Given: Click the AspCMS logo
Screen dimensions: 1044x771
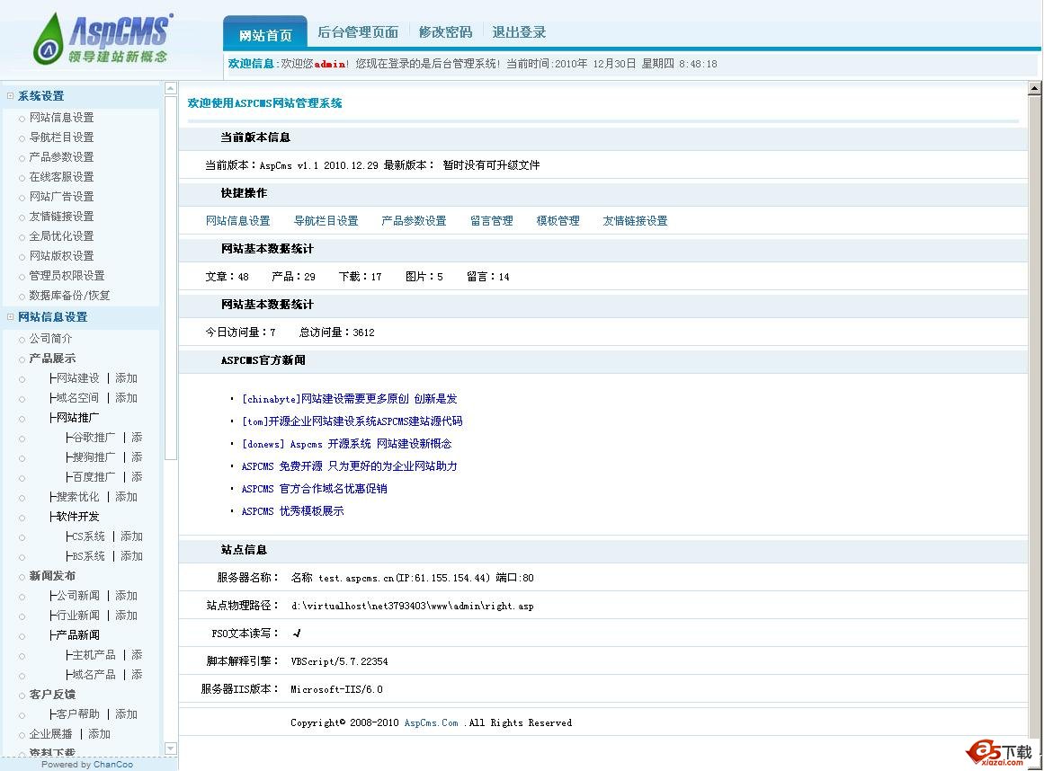Looking at the screenshot, I should pos(101,40).
